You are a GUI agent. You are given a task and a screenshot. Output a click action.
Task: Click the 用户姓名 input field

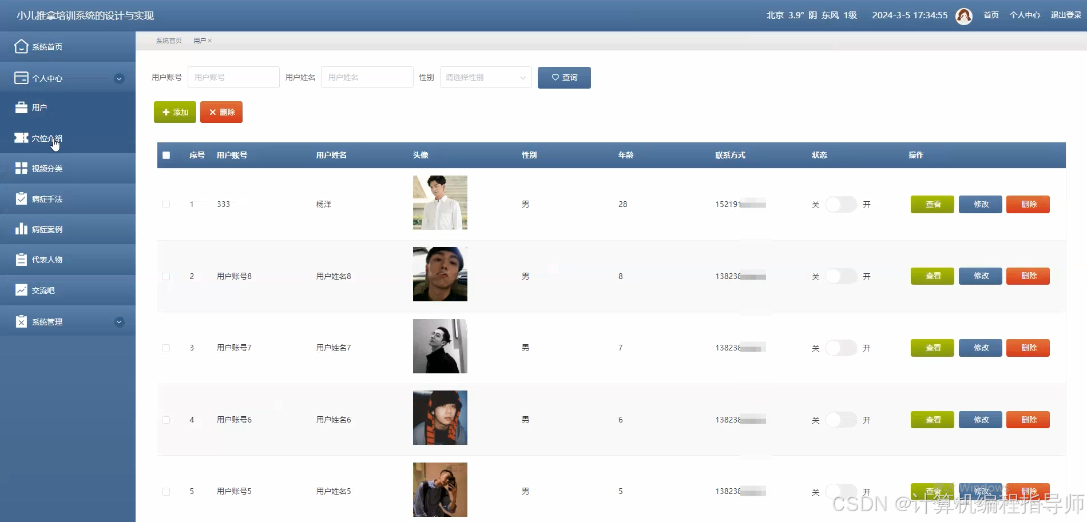tap(367, 77)
